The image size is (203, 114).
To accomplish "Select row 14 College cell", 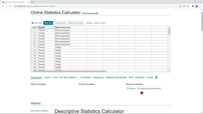I will 62,67.
